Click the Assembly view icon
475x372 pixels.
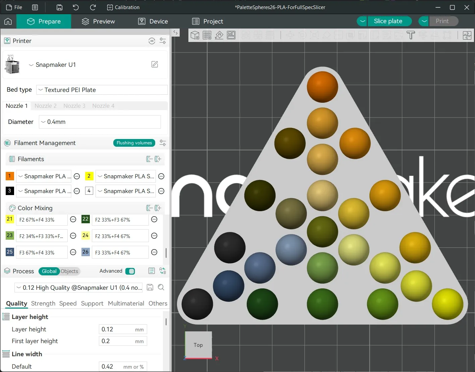pos(467,35)
